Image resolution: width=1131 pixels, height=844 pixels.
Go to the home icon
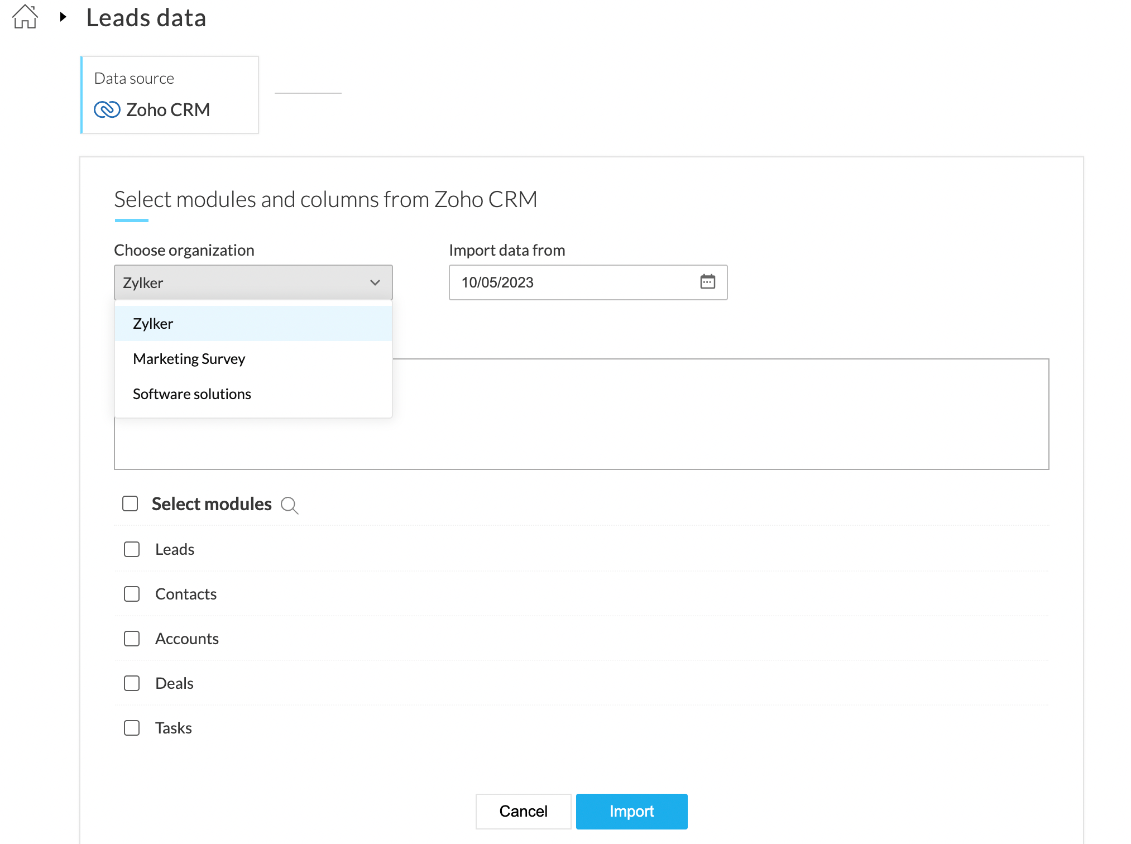(x=25, y=17)
